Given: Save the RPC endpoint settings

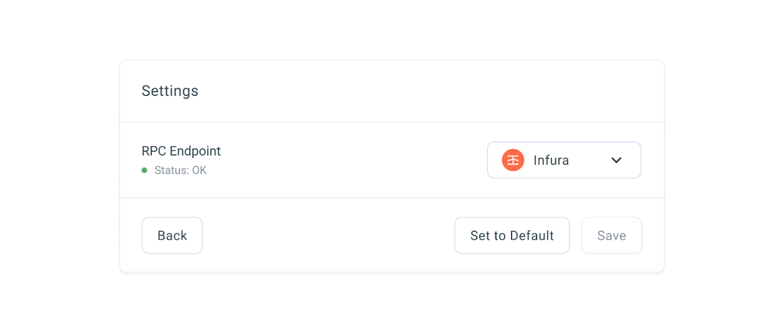Looking at the screenshot, I should (x=611, y=236).
